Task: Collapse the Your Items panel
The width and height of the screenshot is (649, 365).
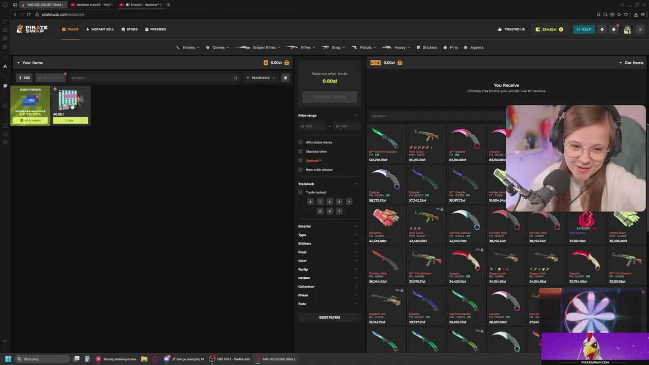Action: click(x=18, y=63)
